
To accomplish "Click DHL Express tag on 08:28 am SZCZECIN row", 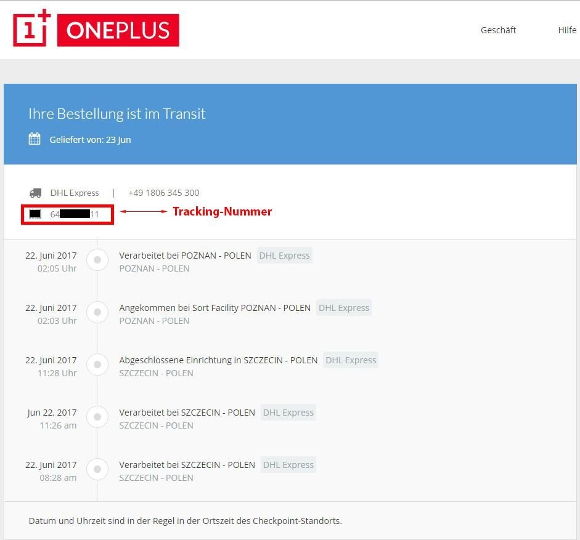I will [288, 465].
